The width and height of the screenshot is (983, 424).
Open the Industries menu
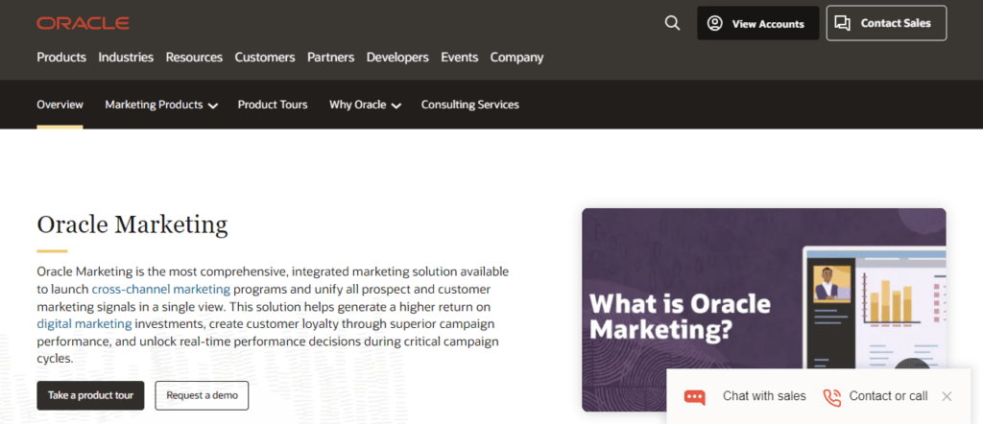126,58
